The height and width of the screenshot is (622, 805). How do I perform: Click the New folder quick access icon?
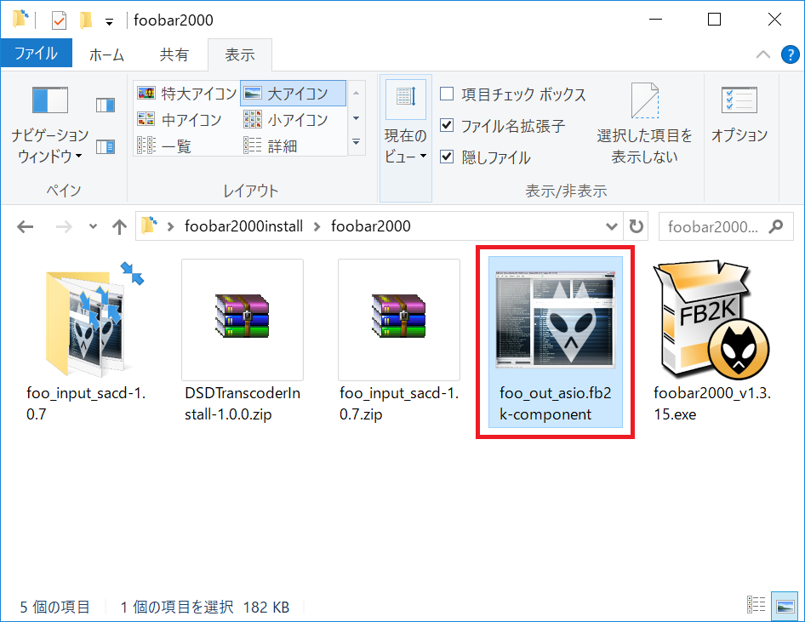tap(86, 20)
